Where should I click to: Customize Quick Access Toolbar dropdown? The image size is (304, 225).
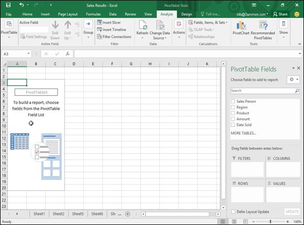point(51,5)
